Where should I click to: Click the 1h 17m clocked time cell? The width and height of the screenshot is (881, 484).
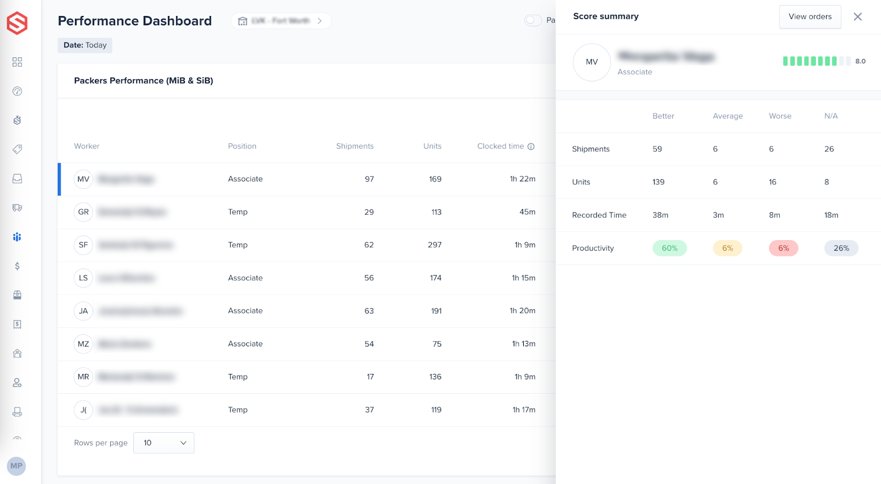pyautogui.click(x=524, y=410)
